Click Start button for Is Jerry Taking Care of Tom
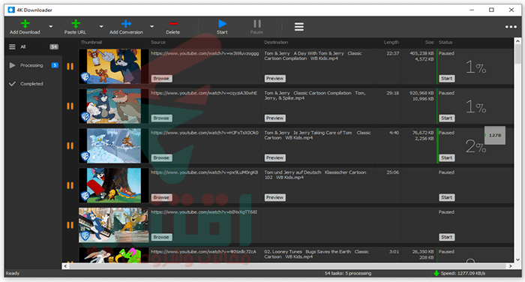The image size is (525, 282). (x=447, y=157)
